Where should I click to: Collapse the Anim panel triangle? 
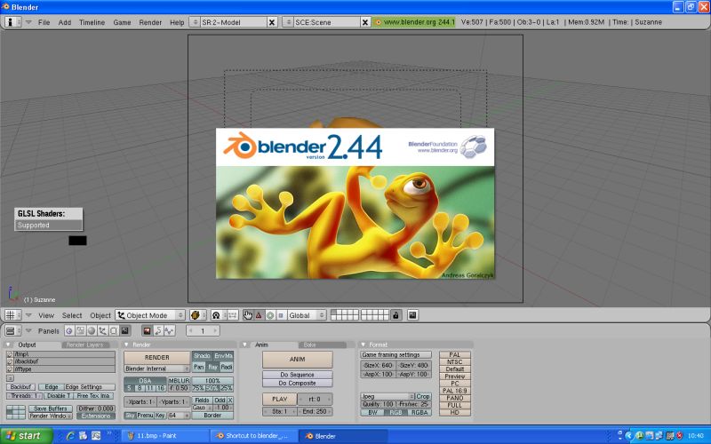point(245,345)
